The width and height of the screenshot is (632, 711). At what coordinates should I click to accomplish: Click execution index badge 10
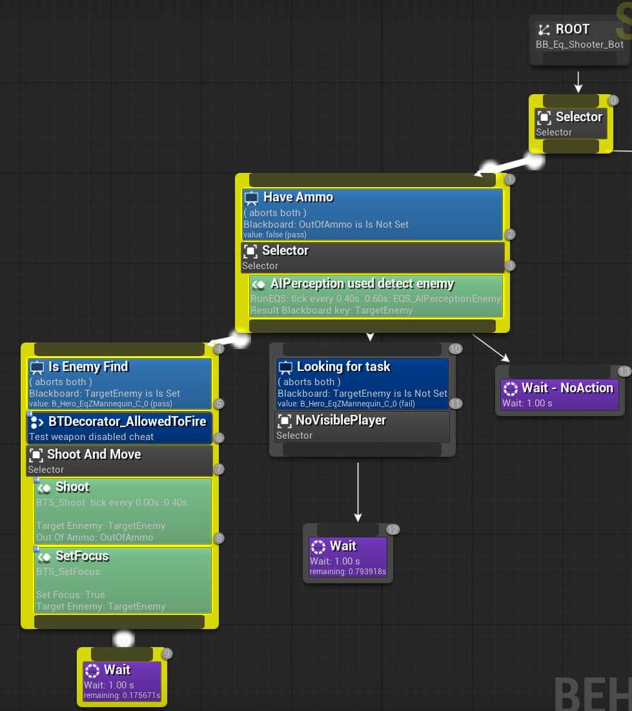(455, 349)
